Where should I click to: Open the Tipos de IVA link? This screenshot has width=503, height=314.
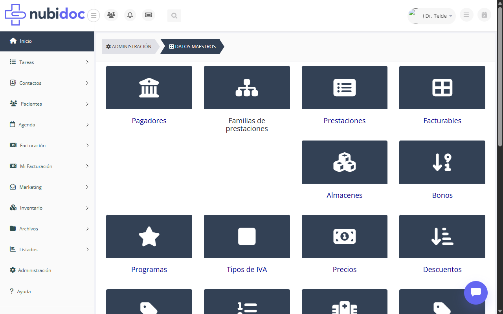(x=247, y=270)
